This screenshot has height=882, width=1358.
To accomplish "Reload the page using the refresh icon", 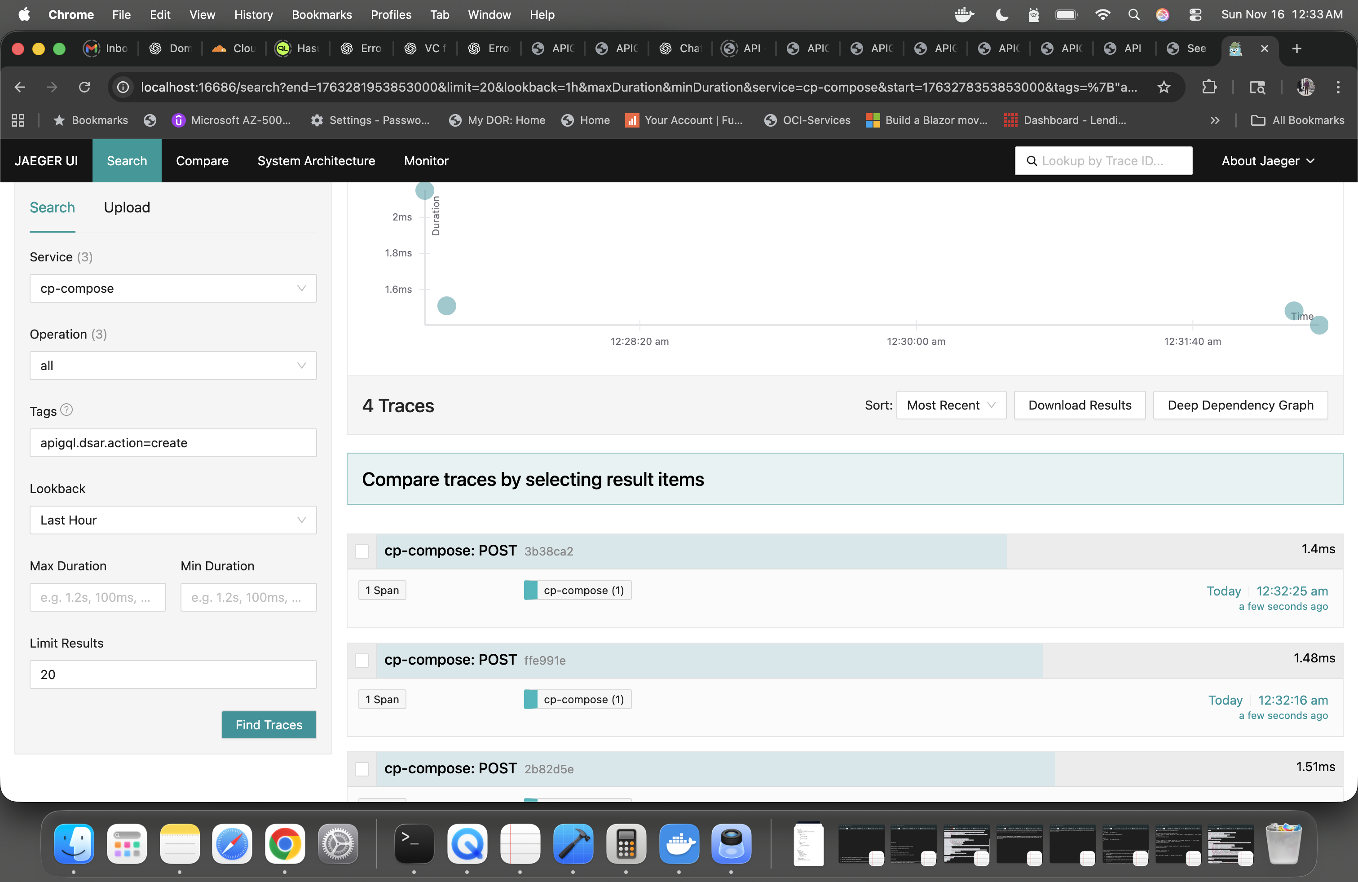I will pos(84,87).
